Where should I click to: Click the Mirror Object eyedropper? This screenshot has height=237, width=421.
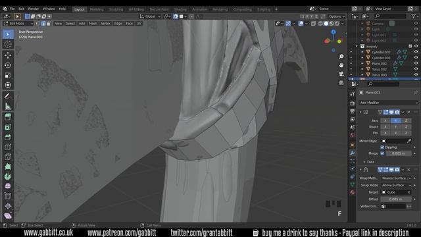[409, 141]
